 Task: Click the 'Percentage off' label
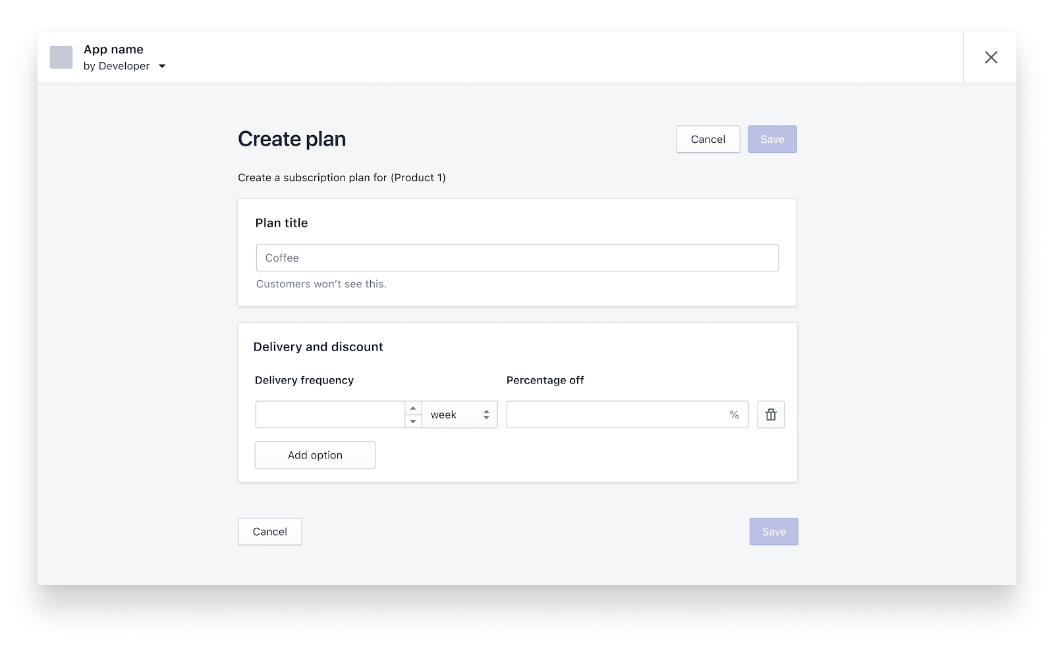click(545, 380)
